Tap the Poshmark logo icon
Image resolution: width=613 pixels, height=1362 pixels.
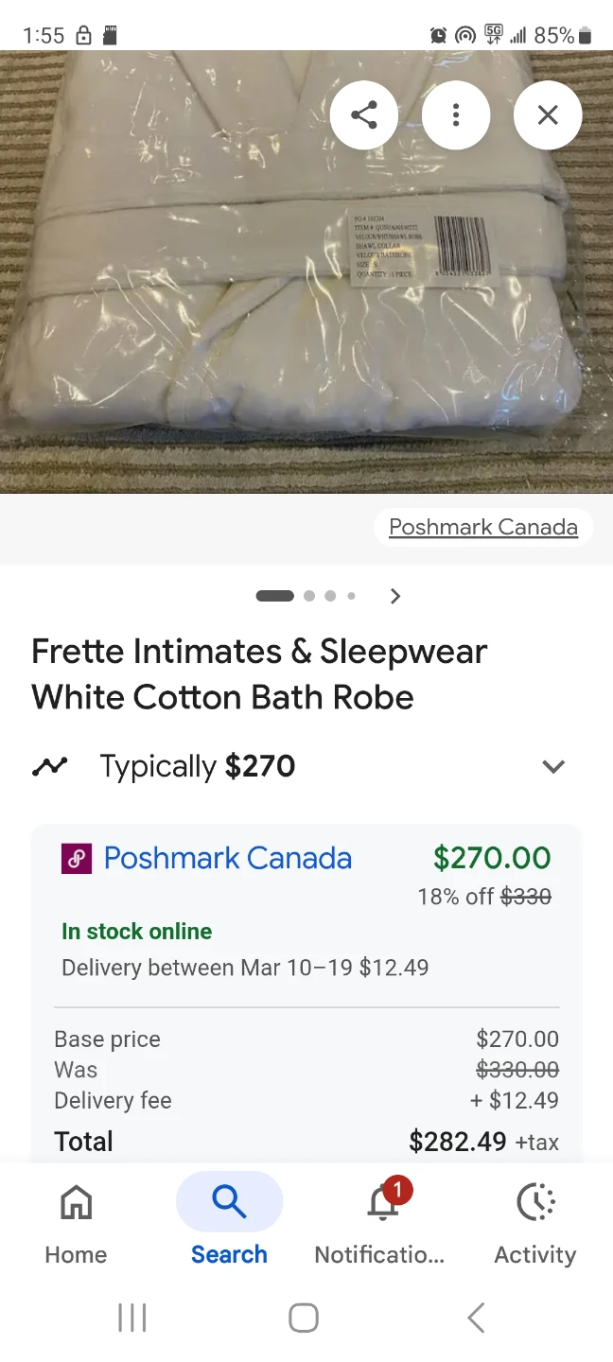pyautogui.click(x=77, y=859)
